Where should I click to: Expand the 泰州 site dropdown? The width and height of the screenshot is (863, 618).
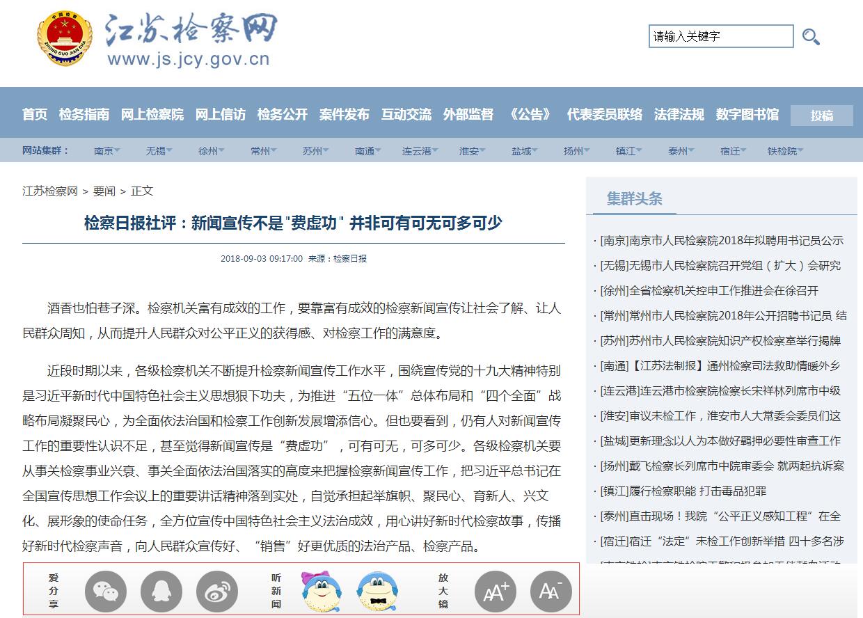pyautogui.click(x=681, y=150)
